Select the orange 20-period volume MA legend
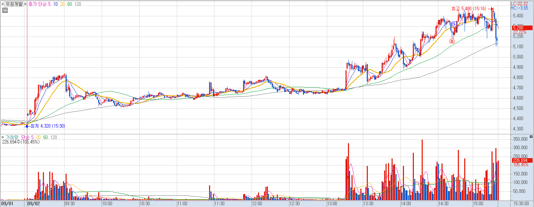Viewport: 534px width, 207px height. click(38, 137)
